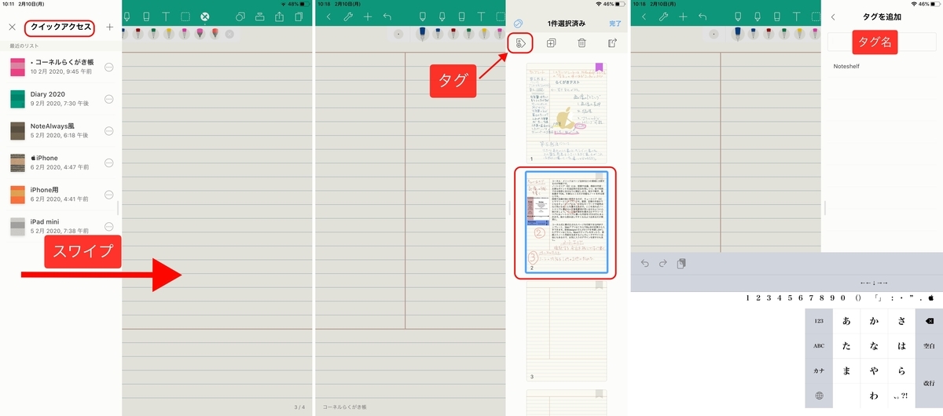Select the Eraser tool in the middle screenshot

tap(461, 16)
